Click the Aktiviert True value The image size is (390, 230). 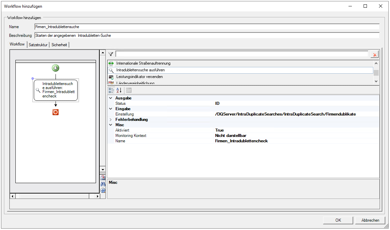pyautogui.click(x=219, y=130)
